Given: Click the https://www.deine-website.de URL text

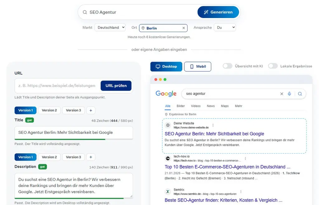Looking at the screenshot, I should [191, 128].
